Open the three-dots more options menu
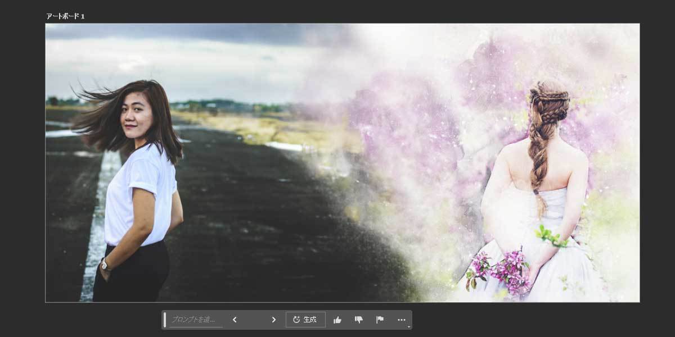 402,320
